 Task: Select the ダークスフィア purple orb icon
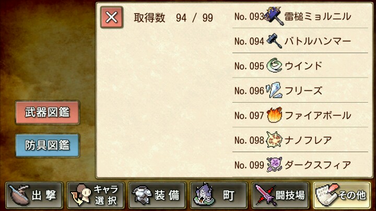[274, 165]
